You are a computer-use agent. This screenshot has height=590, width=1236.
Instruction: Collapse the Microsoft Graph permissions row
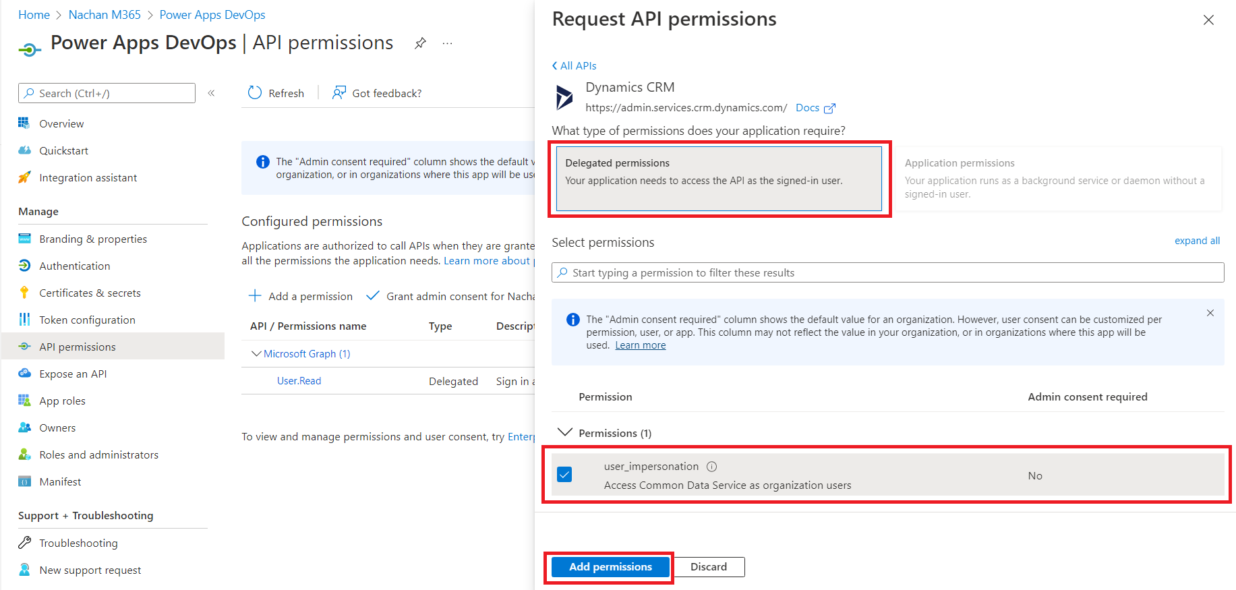click(256, 354)
